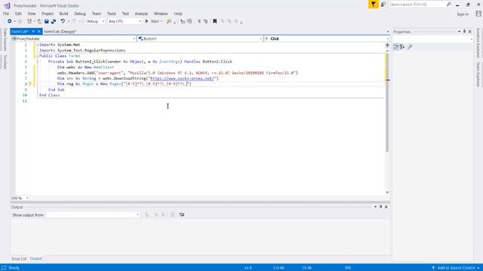The image size is (483, 271).
Task: Sort Properties panel alphabetically
Action: (x=402, y=47)
